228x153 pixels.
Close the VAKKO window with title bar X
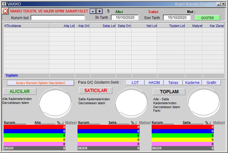223,4
